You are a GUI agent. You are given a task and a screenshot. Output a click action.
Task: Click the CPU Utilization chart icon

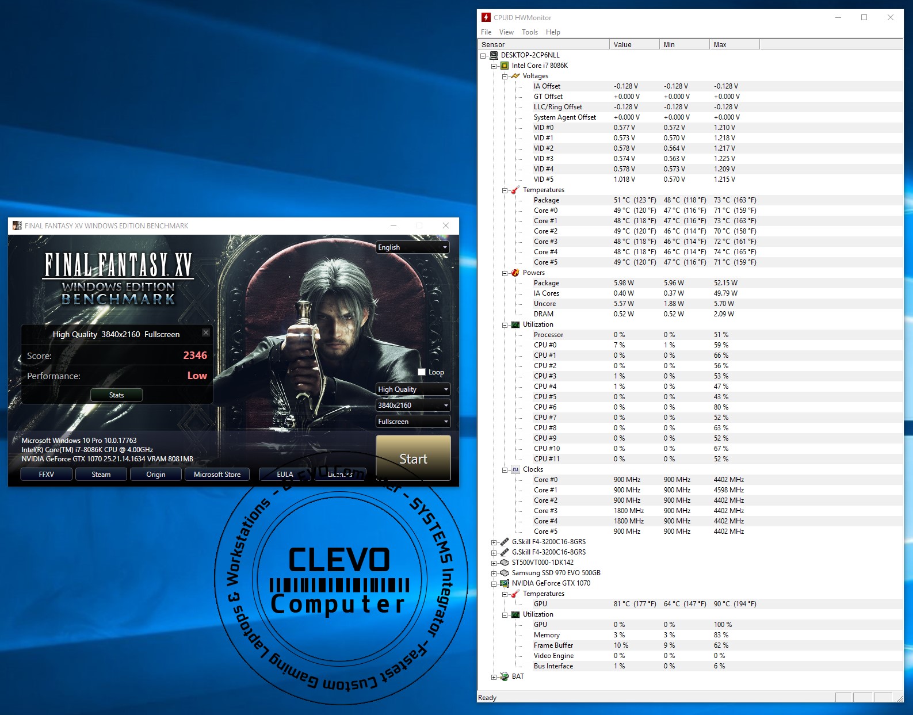[x=515, y=324]
